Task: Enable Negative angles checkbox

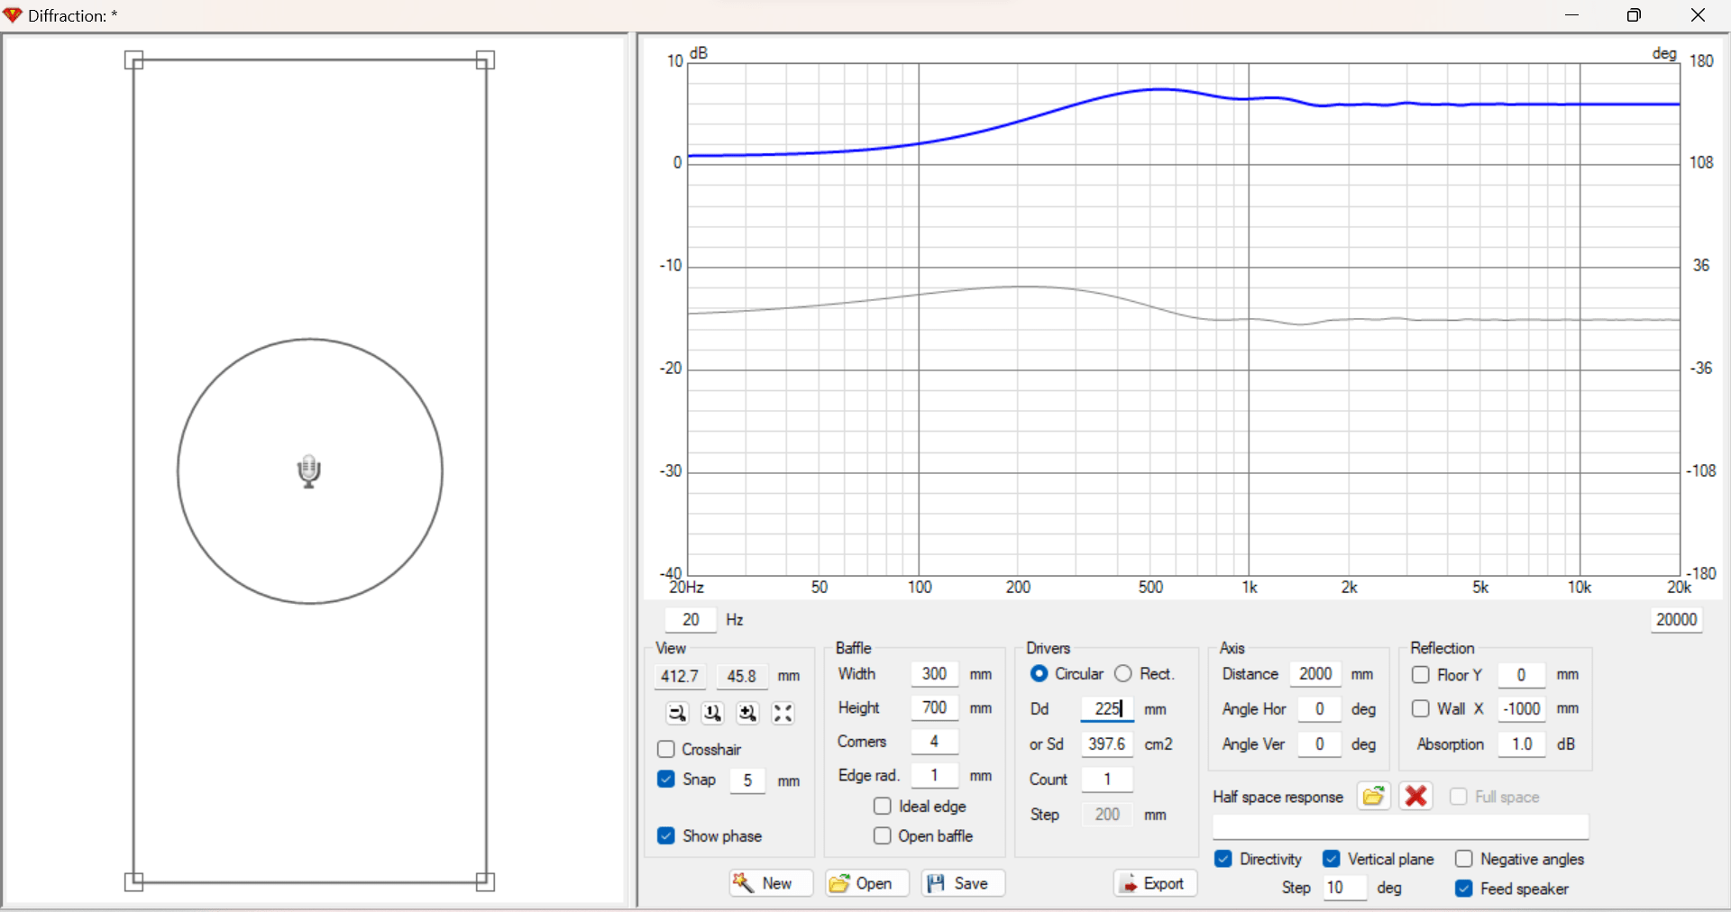Action: coord(1464,859)
